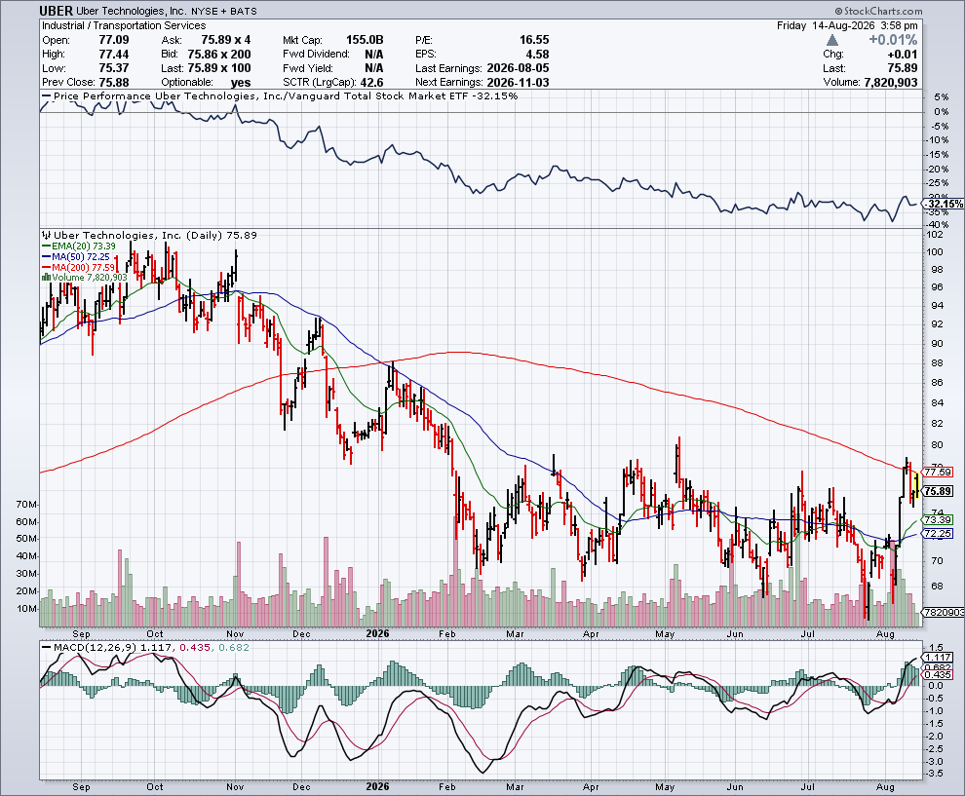Click the 100 label on the price axis
This screenshot has width=965, height=796.
point(935,251)
